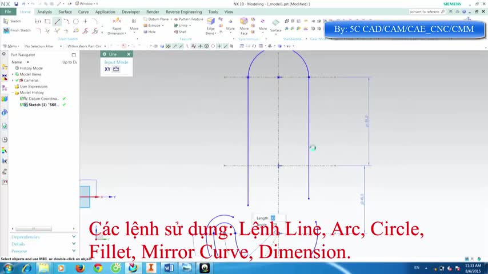Click the Length input field
Image resolution: width=488 pixels, height=274 pixels.
pos(277,218)
